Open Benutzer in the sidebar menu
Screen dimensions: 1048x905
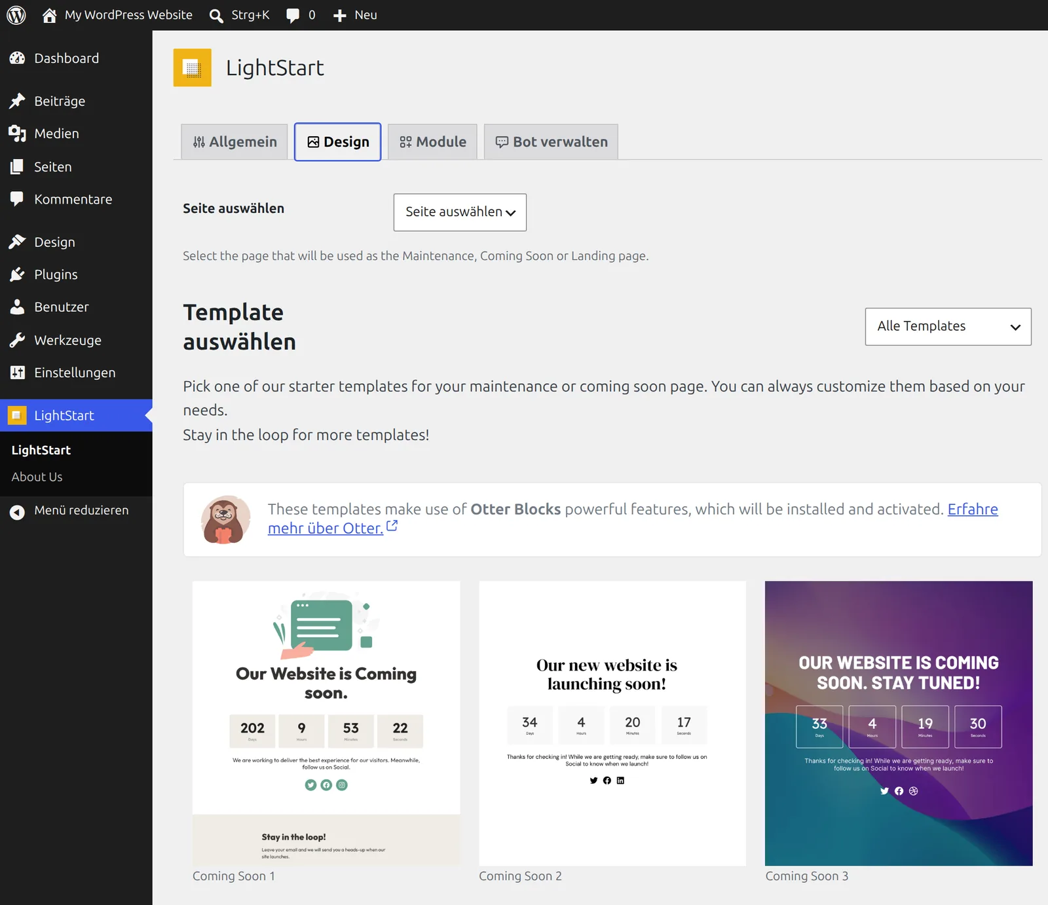tap(76, 307)
